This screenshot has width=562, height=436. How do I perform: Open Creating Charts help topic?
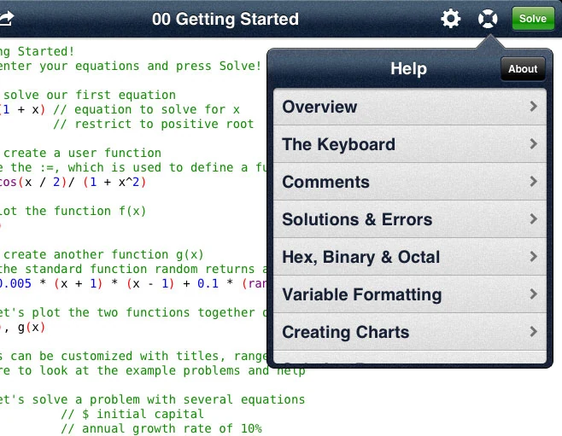coord(410,332)
